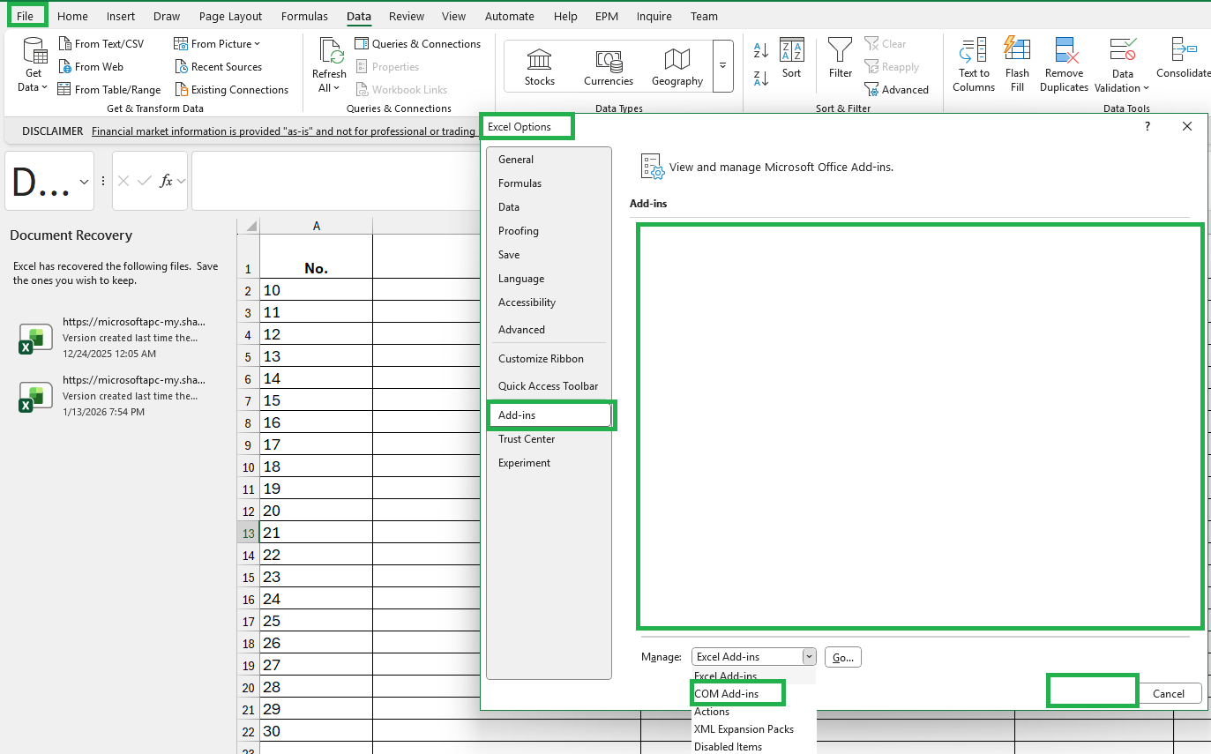
Task: Select the Stocks data type
Action: pos(539,66)
